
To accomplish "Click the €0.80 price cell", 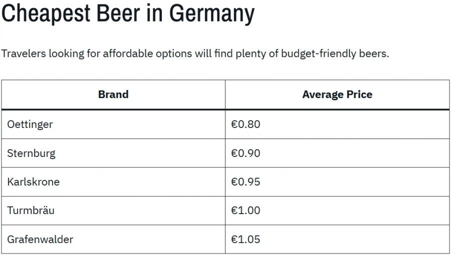I will point(337,124).
